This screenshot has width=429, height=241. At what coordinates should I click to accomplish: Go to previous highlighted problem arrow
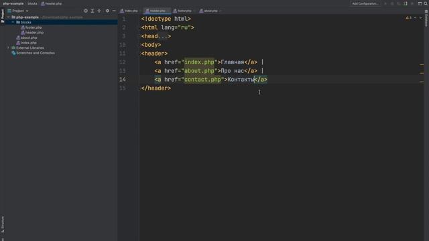pyautogui.click(x=416, y=17)
